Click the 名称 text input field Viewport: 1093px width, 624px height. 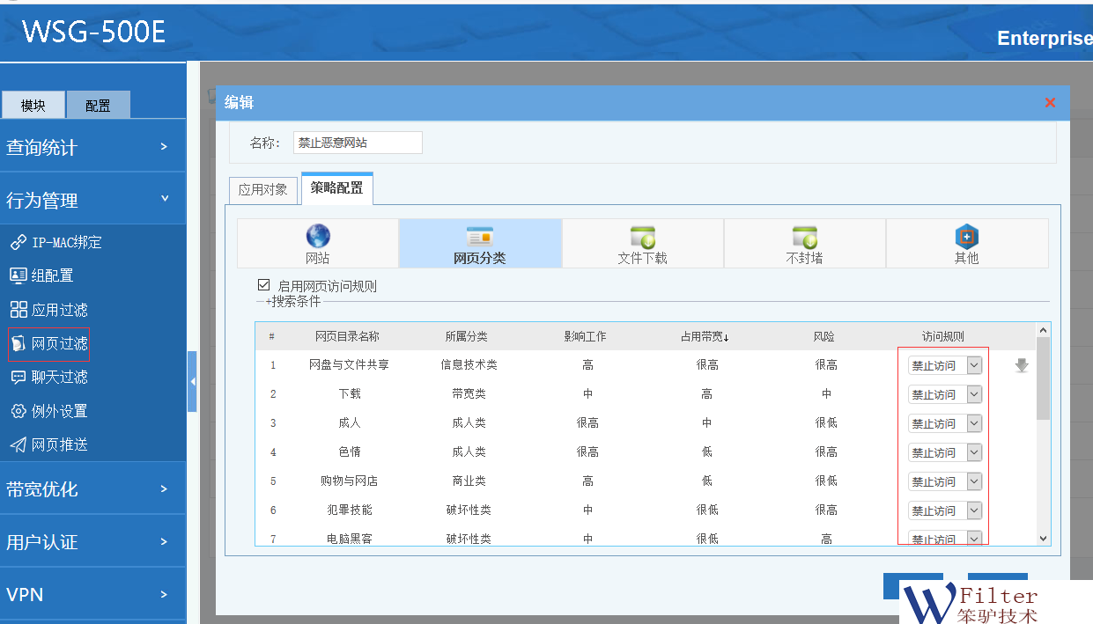(x=358, y=143)
